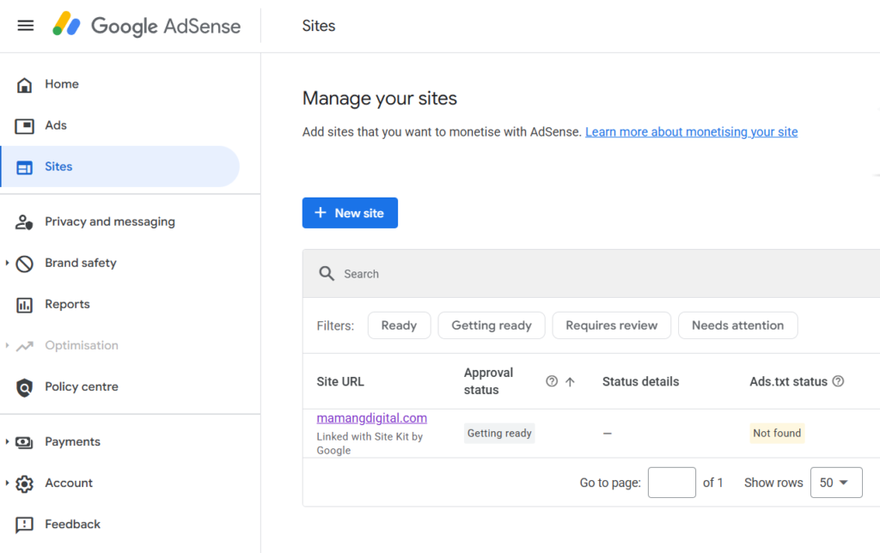Click the plus icon on New site
This screenshot has width=880, height=553.
321,213
